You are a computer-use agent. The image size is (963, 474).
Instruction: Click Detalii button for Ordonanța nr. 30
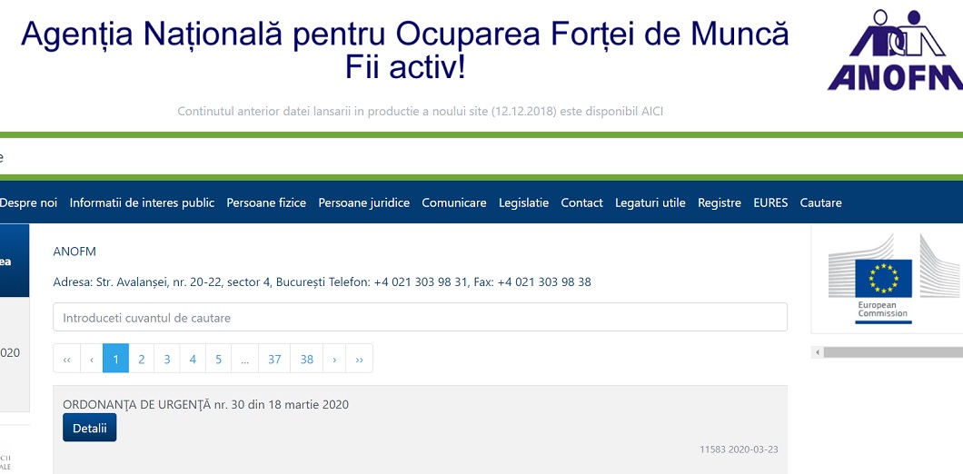coord(90,428)
